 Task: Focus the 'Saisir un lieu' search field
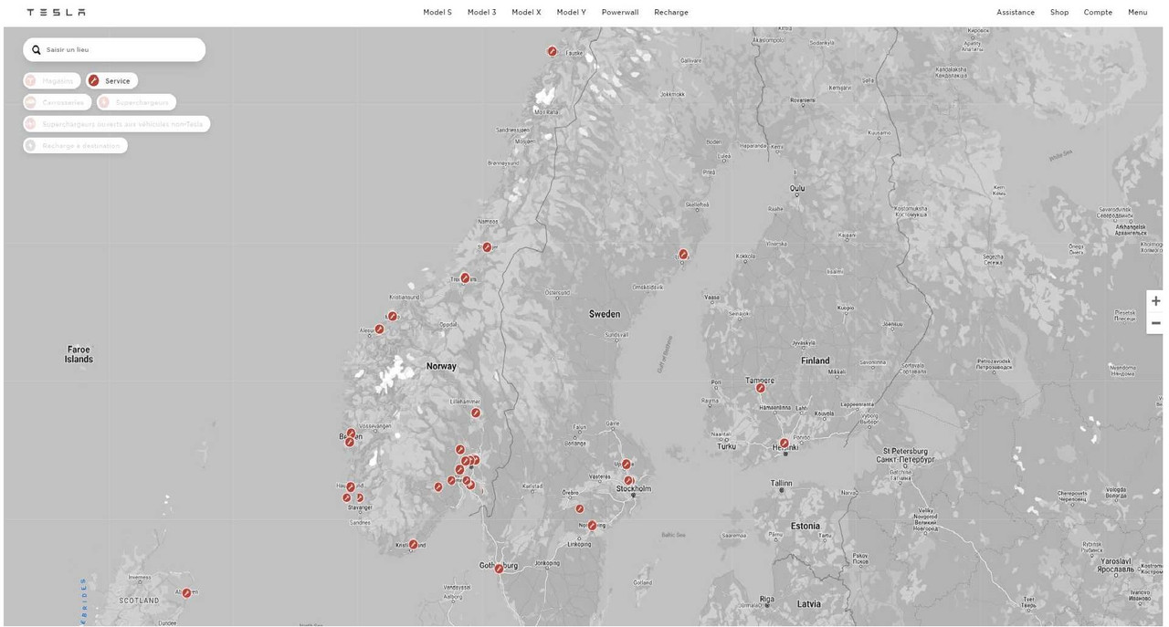pyautogui.click(x=114, y=49)
